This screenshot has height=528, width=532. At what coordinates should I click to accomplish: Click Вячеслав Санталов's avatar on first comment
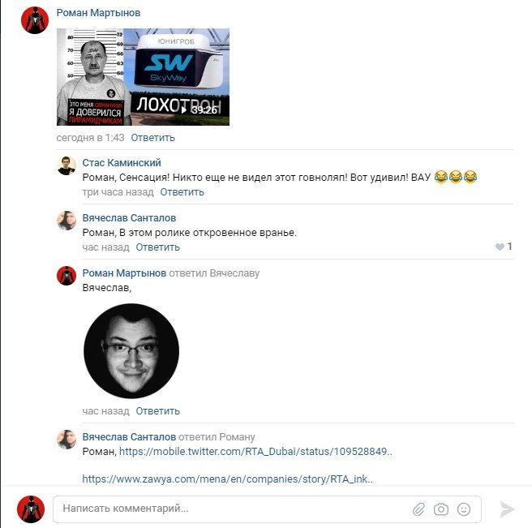pyautogui.click(x=66, y=221)
